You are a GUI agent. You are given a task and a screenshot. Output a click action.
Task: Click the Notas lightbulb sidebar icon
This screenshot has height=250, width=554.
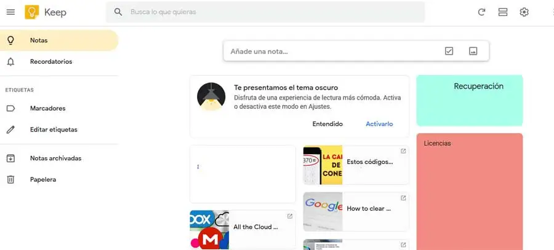tap(10, 40)
